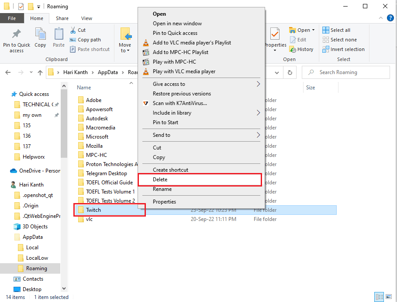Click Move to ribbon button
Viewport: 397px width, 302px height.
(x=125, y=40)
